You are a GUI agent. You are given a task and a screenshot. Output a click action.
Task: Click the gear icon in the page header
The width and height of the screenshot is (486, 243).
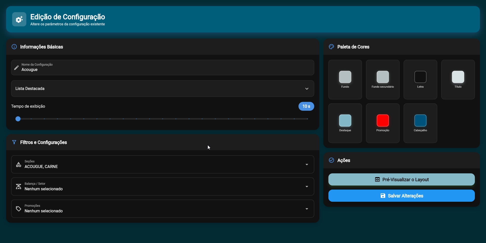pos(19,19)
